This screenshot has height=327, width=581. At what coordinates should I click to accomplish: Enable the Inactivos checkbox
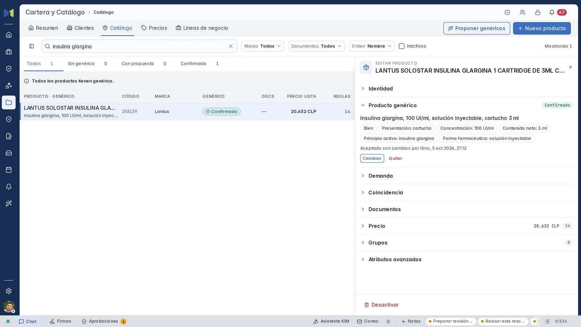click(x=402, y=46)
